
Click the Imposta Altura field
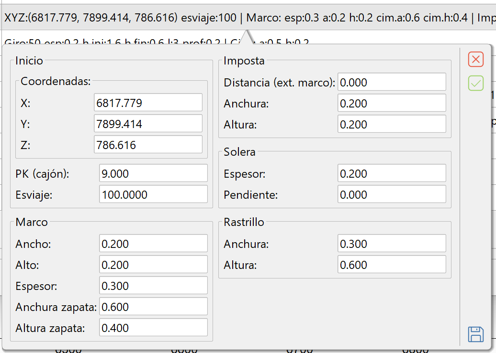392,124
